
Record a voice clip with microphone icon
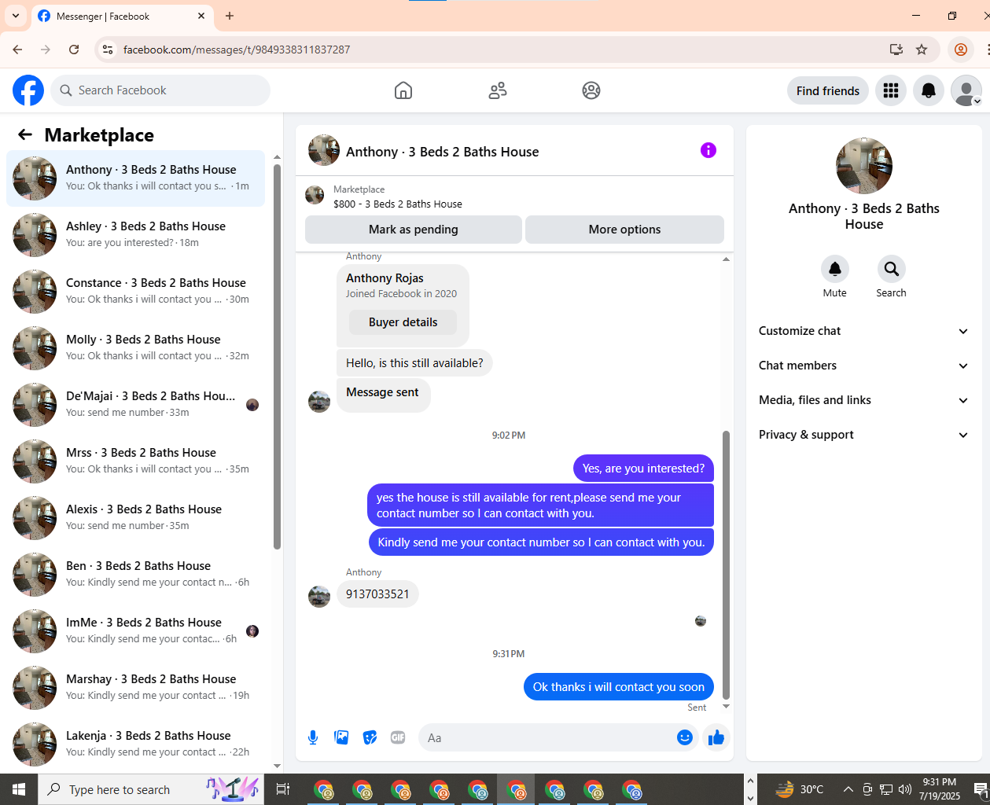click(x=313, y=737)
